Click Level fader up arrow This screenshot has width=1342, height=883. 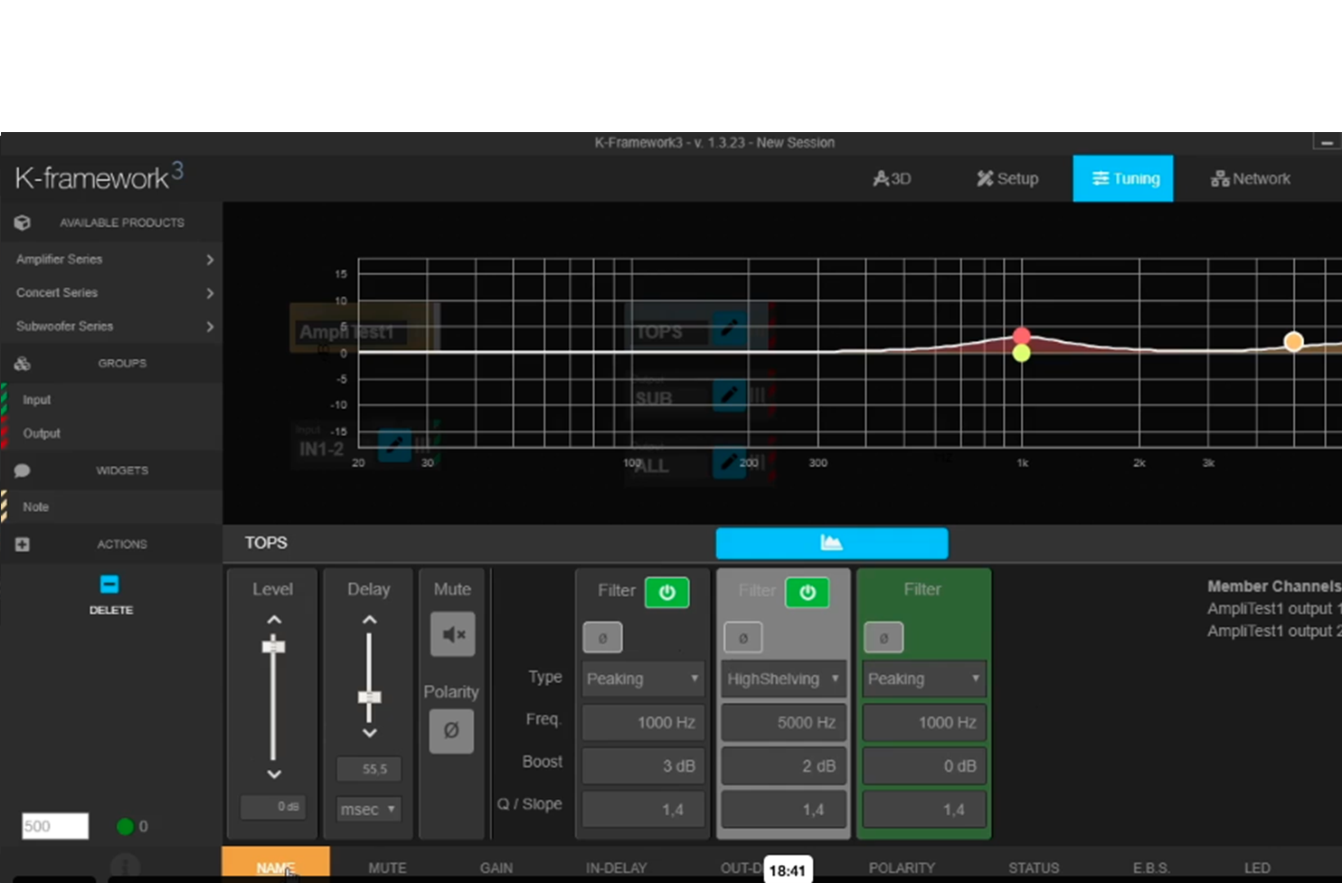[x=274, y=620]
